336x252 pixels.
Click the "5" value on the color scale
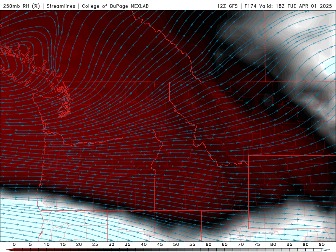30,244
